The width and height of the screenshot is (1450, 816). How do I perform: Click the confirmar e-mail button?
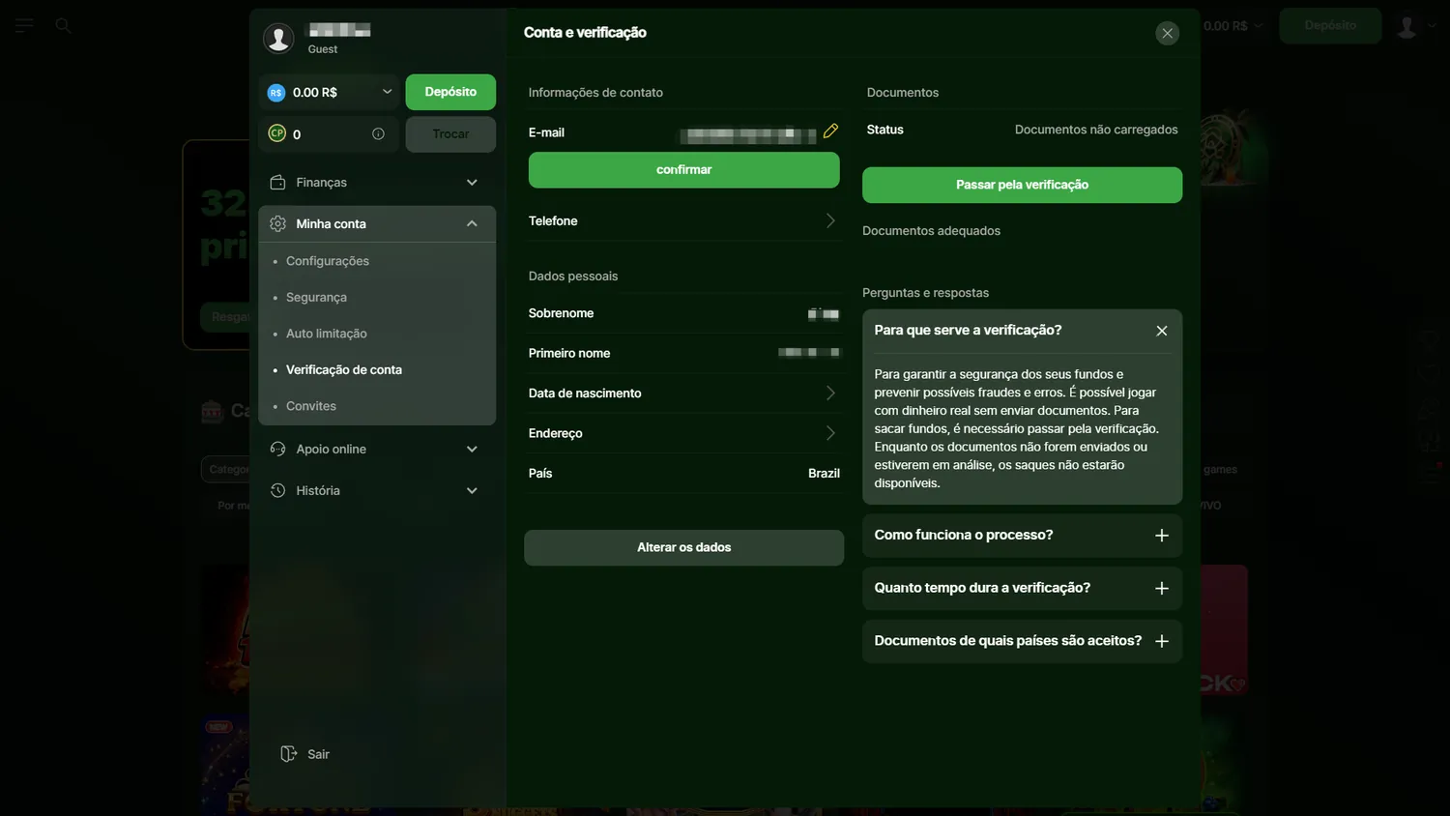[x=684, y=170]
